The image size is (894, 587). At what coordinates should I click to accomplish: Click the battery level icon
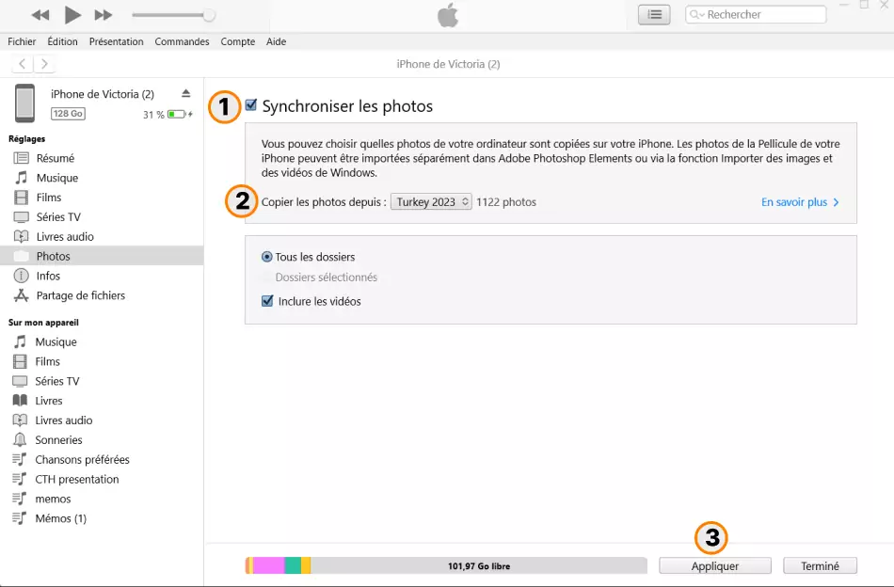coord(177,114)
